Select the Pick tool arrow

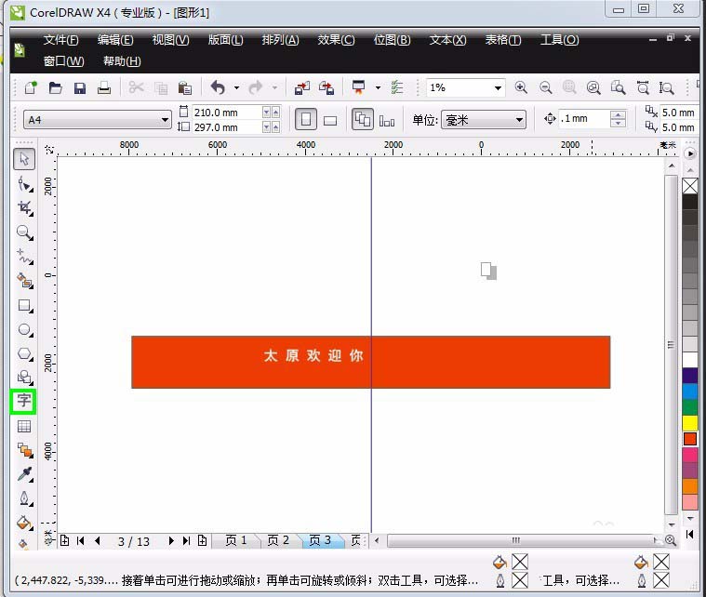pyautogui.click(x=24, y=159)
